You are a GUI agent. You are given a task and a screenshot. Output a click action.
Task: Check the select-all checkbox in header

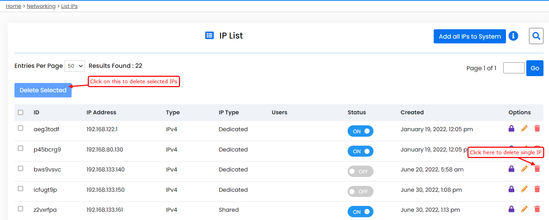(x=21, y=113)
